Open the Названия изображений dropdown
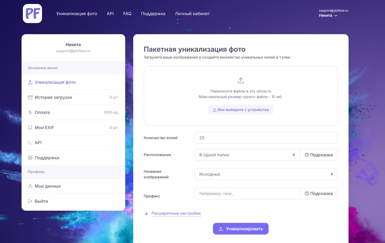This screenshot has width=385, height=243. point(266,174)
